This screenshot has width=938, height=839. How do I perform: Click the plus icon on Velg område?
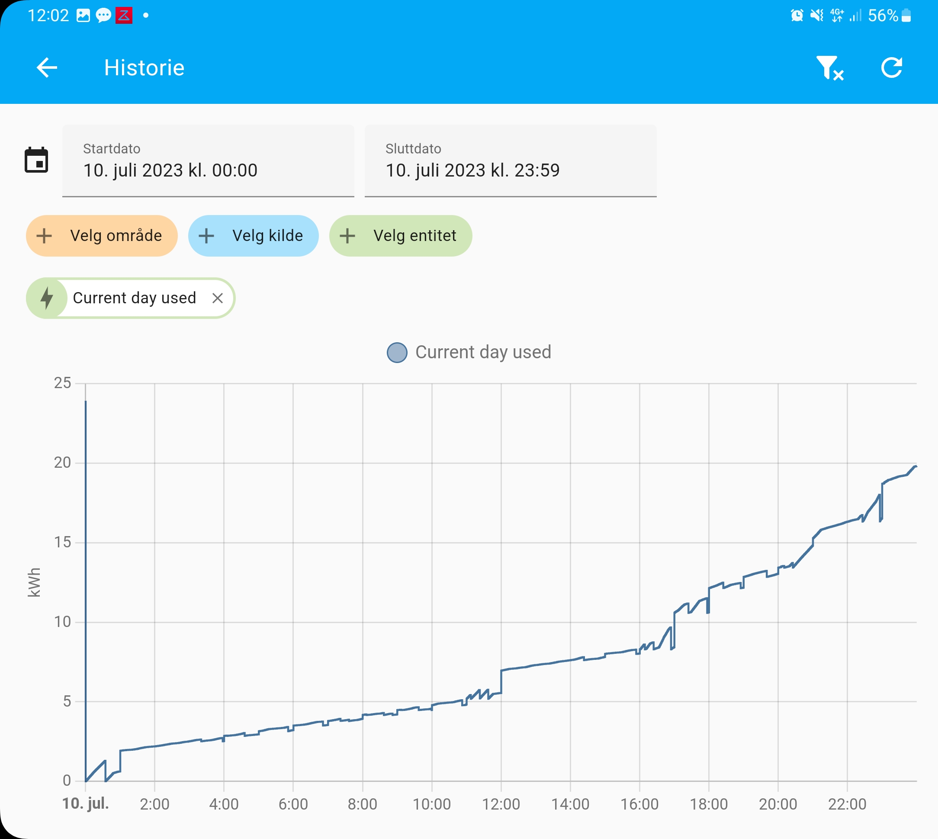pos(44,235)
